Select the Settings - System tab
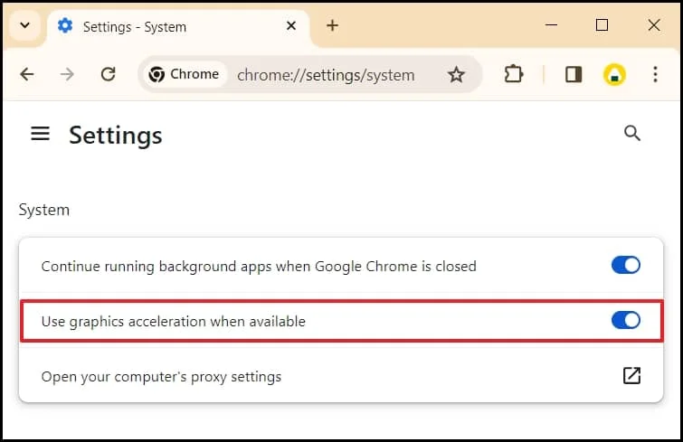 pos(163,26)
